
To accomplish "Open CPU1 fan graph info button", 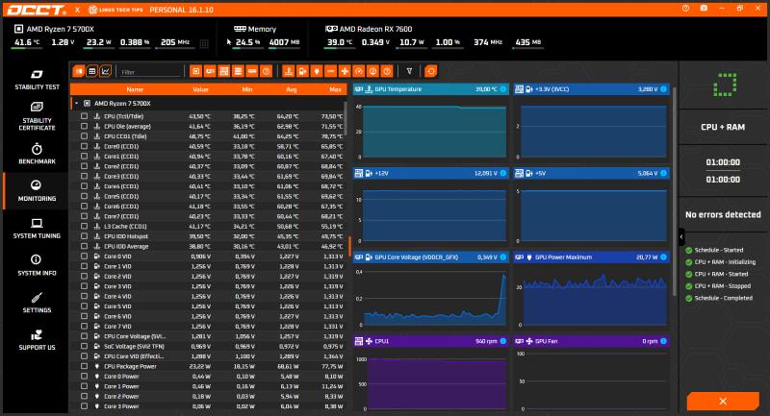I will pos(502,341).
